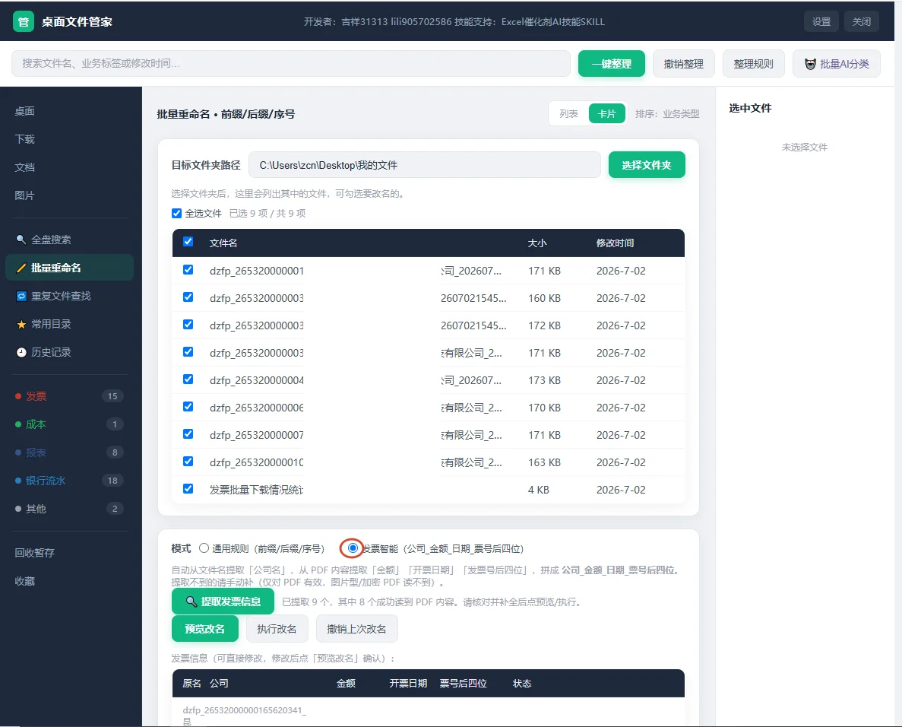Uncheck the file row sized 163 KB
902x727 pixels.
[x=188, y=462]
